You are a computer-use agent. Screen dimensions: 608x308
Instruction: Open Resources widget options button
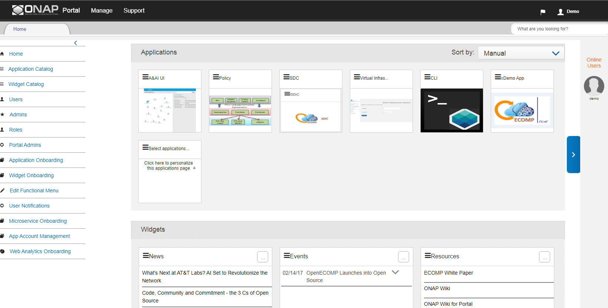point(545,257)
